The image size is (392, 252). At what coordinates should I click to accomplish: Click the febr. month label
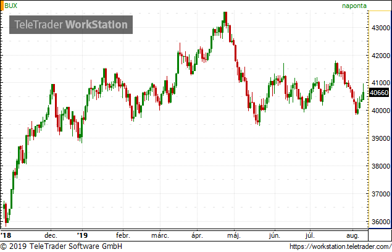pyautogui.click(x=123, y=235)
